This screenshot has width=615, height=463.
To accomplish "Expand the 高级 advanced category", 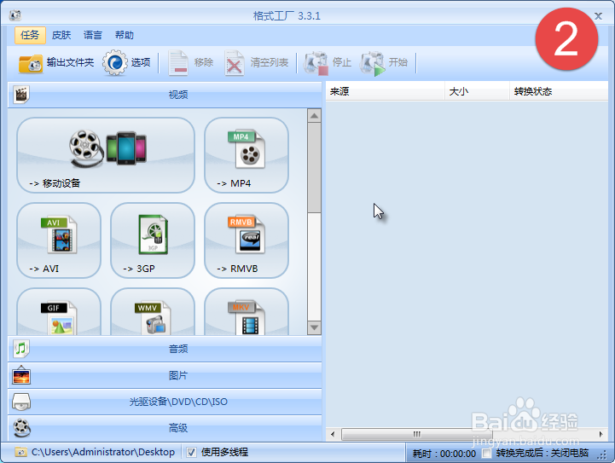I will (165, 428).
